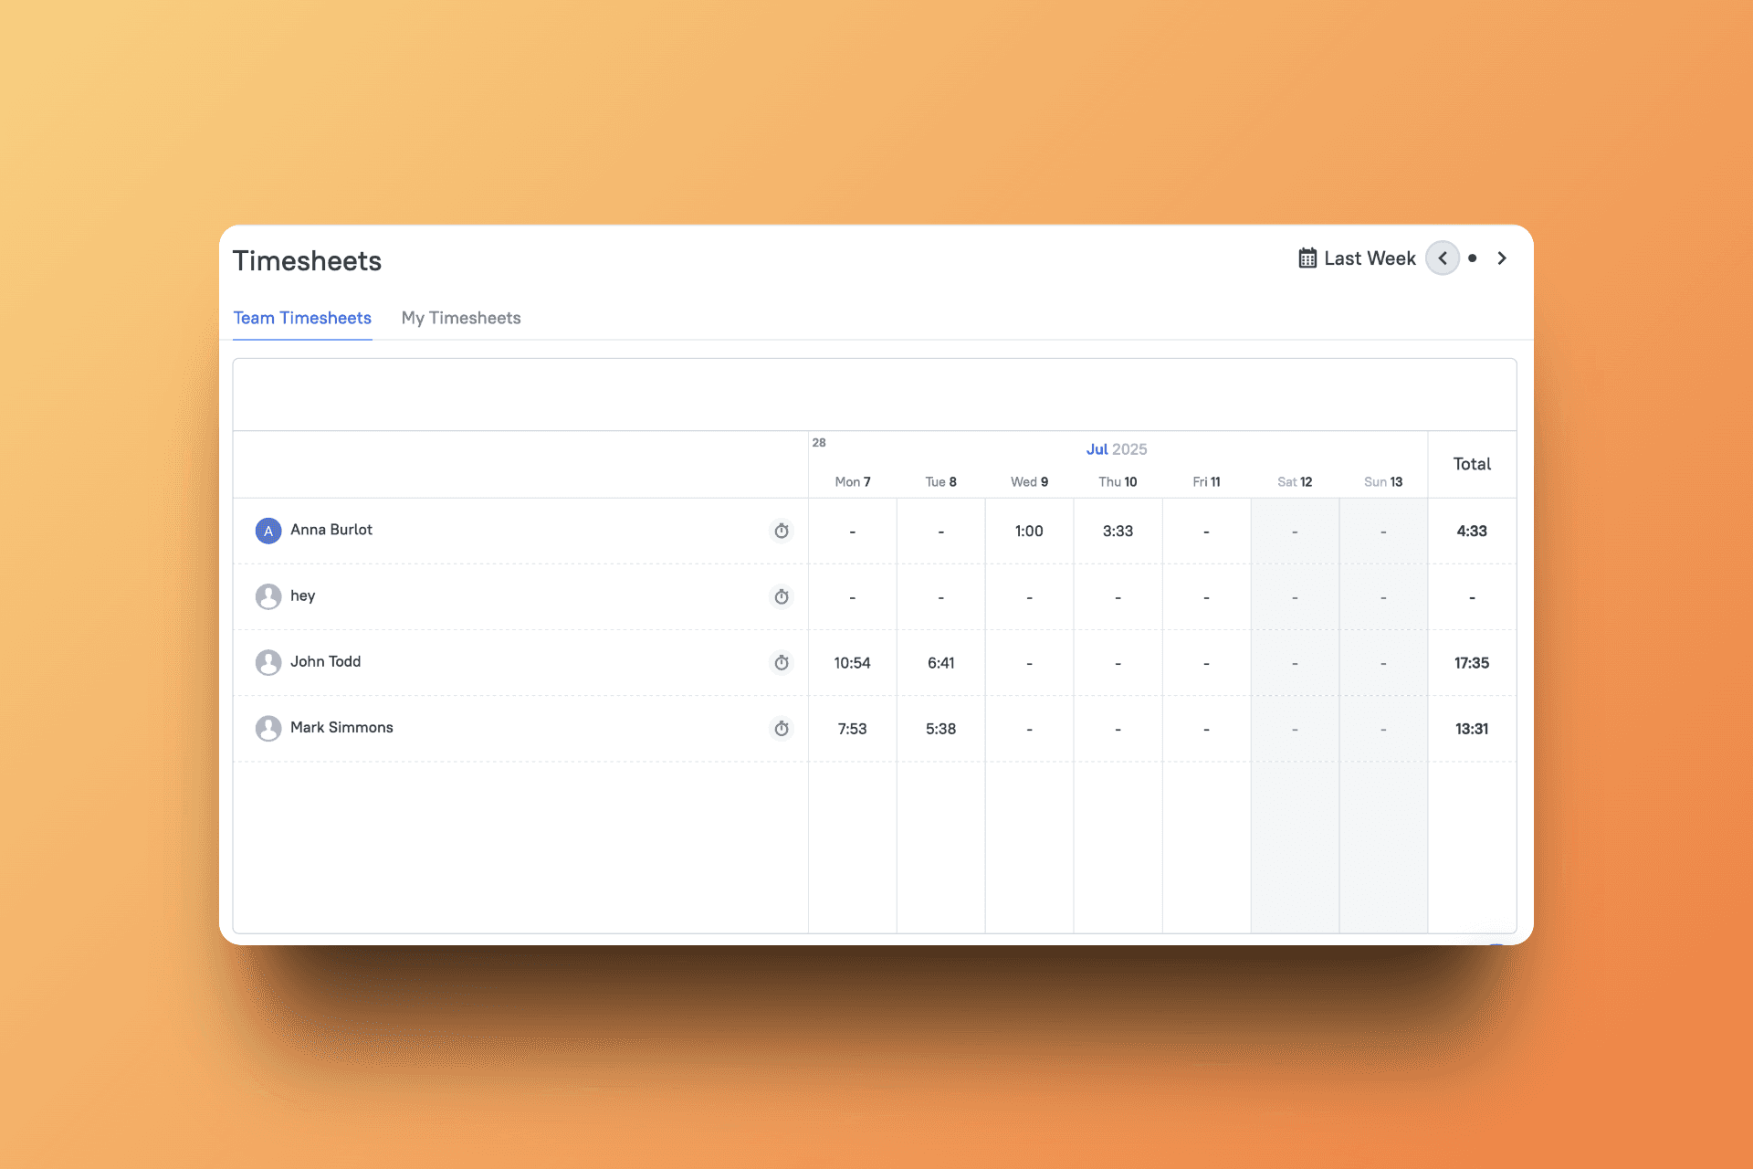Navigate to the next week
This screenshot has height=1169, width=1753.
[1501, 258]
